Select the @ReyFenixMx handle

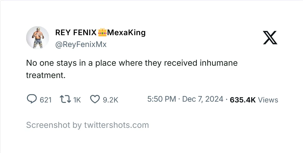81,44
